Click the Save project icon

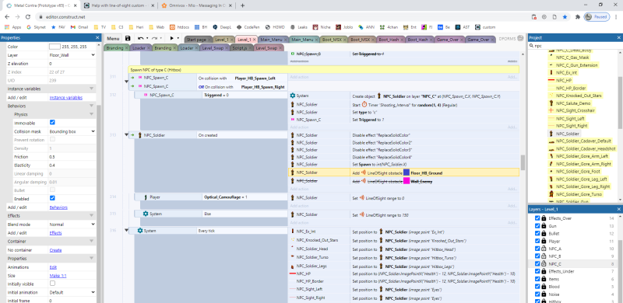coord(128,39)
